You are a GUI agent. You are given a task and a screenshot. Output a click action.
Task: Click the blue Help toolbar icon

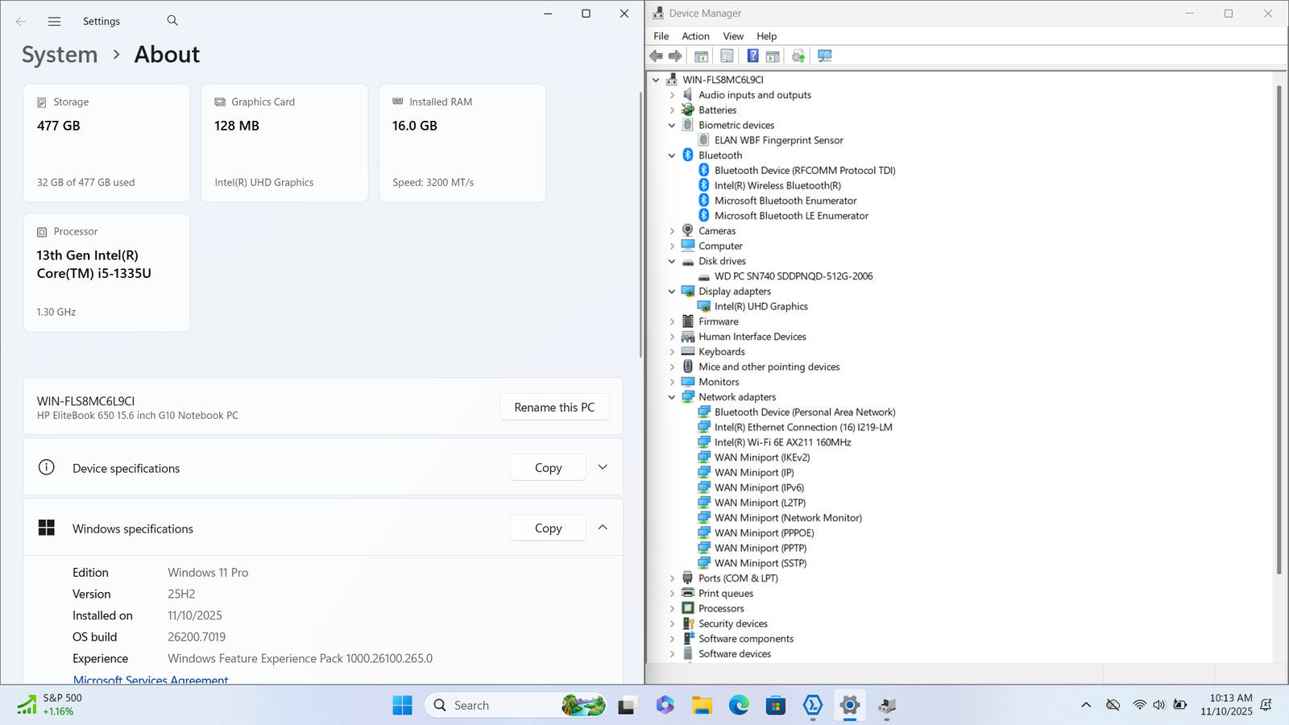(752, 56)
